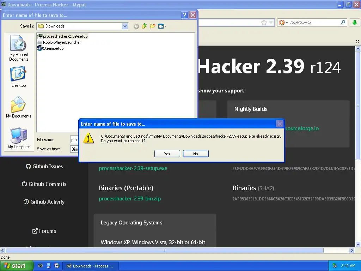Open the Forums sidebar link
The height and width of the screenshot is (271, 361).
44,231
